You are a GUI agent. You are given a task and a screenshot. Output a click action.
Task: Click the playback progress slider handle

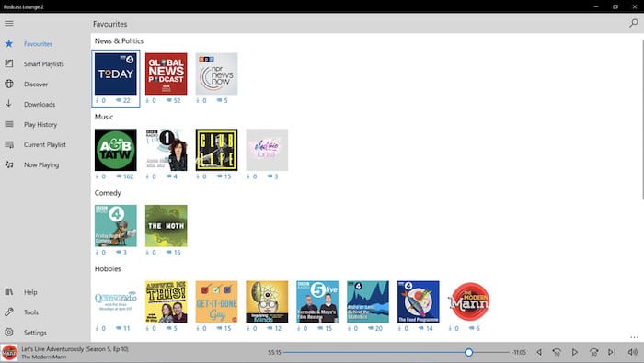pos(468,352)
